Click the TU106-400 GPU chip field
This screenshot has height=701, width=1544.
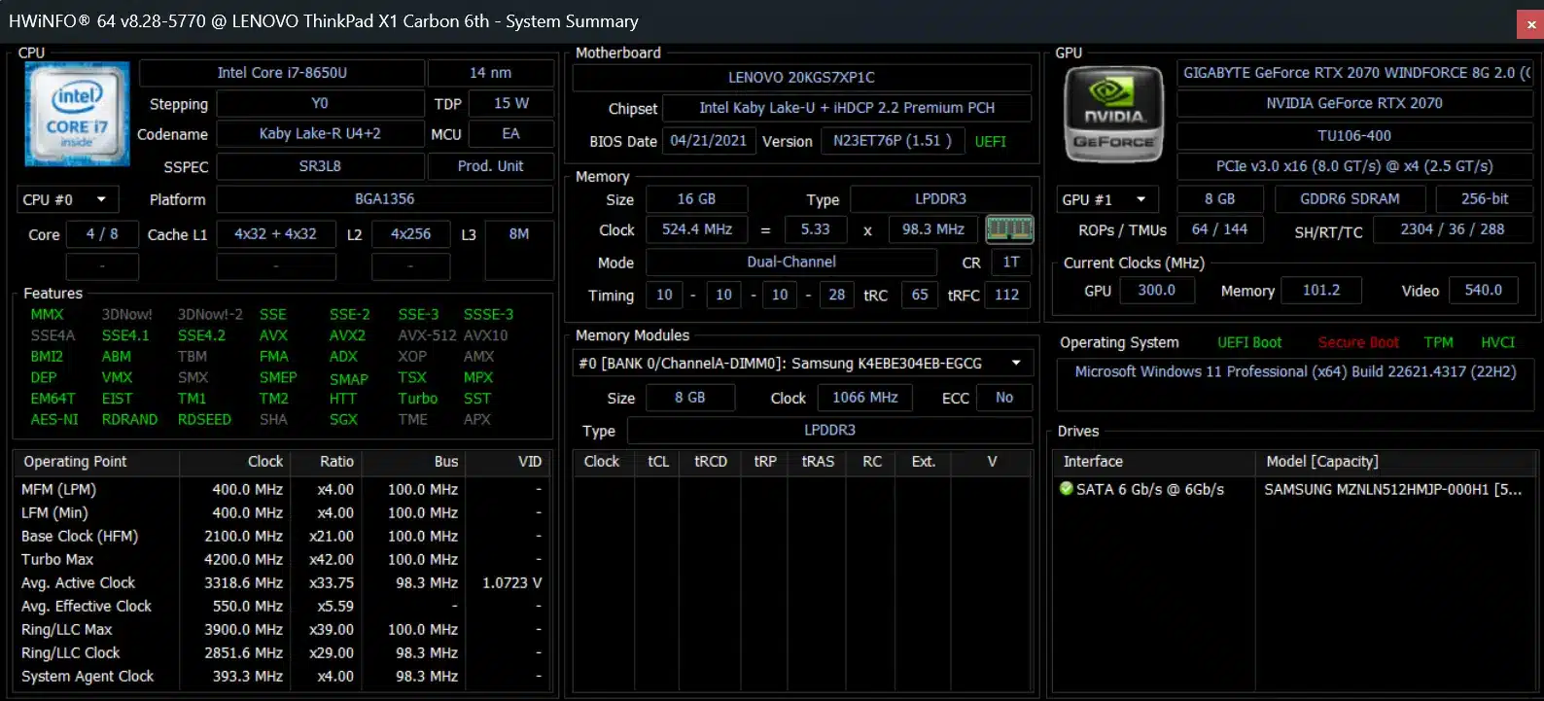point(1355,135)
